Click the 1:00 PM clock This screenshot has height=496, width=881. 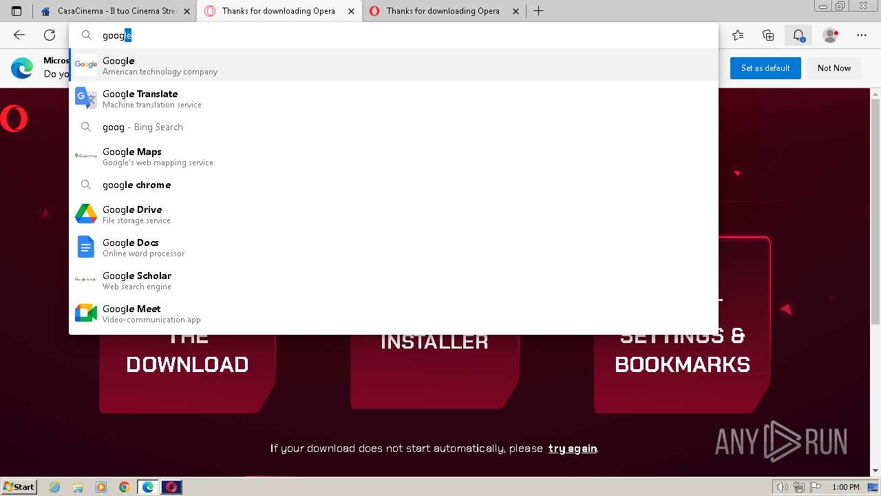point(846,487)
